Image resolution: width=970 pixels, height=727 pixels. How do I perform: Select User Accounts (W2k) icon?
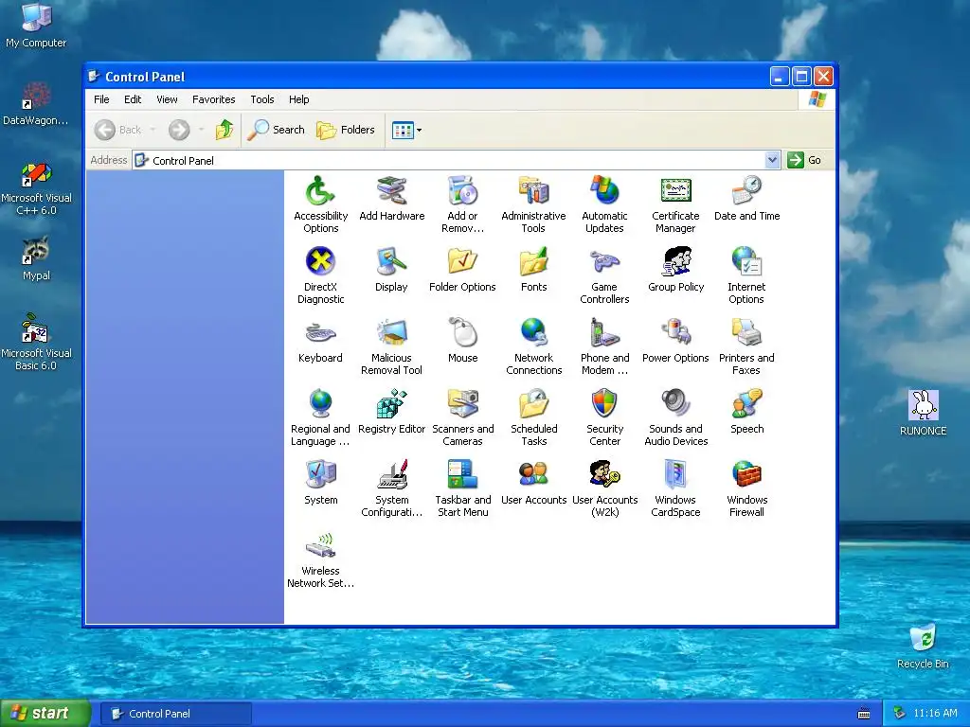(x=604, y=475)
